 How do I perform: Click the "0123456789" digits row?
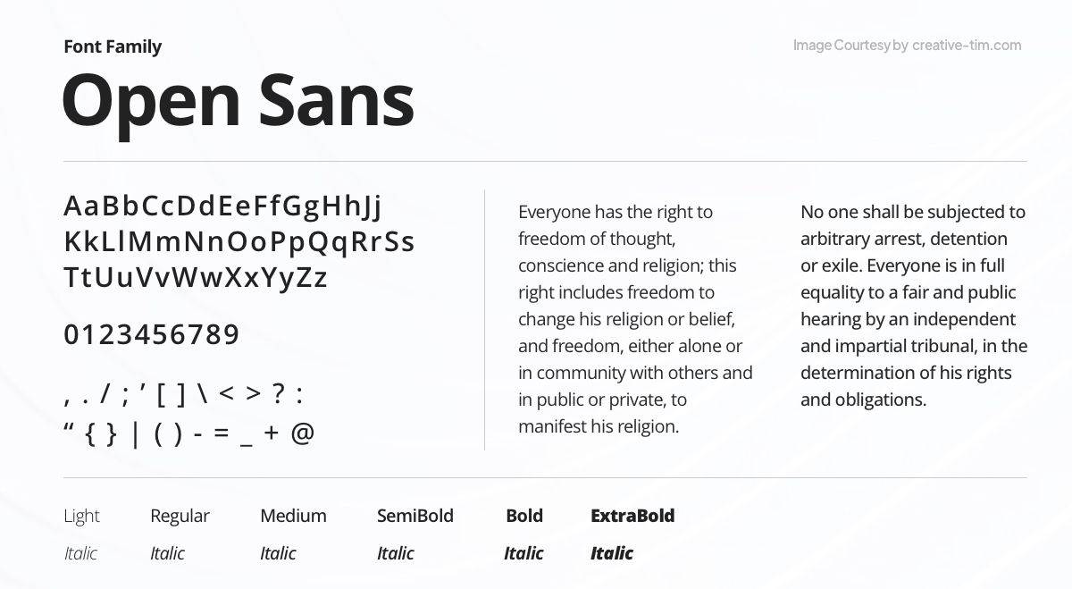pyautogui.click(x=152, y=335)
